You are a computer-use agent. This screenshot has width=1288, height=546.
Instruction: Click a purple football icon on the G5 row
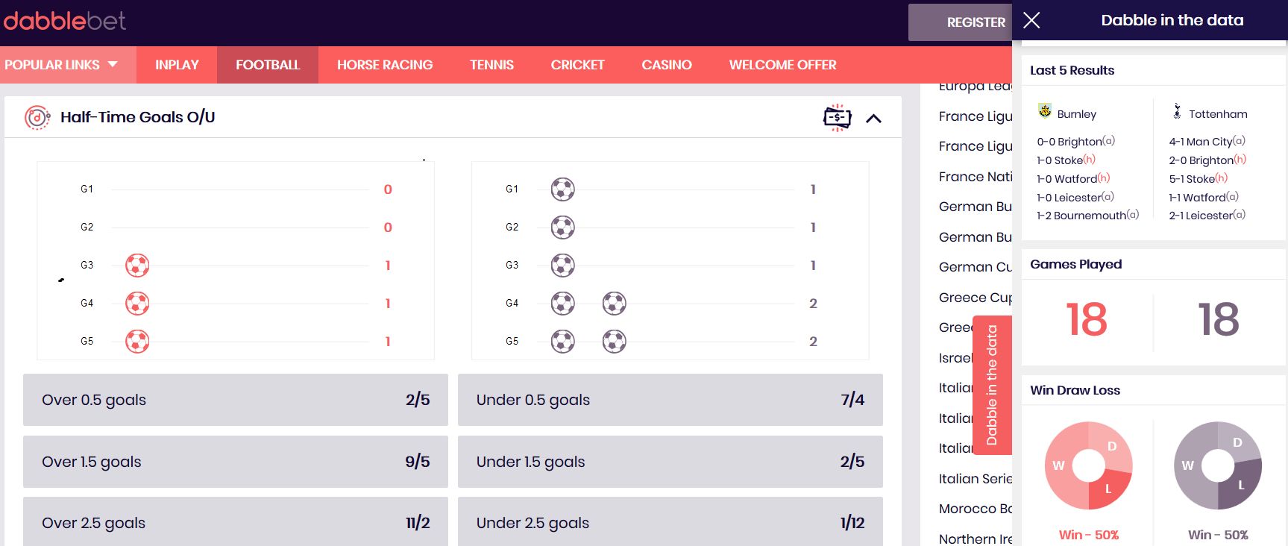pyautogui.click(x=562, y=341)
